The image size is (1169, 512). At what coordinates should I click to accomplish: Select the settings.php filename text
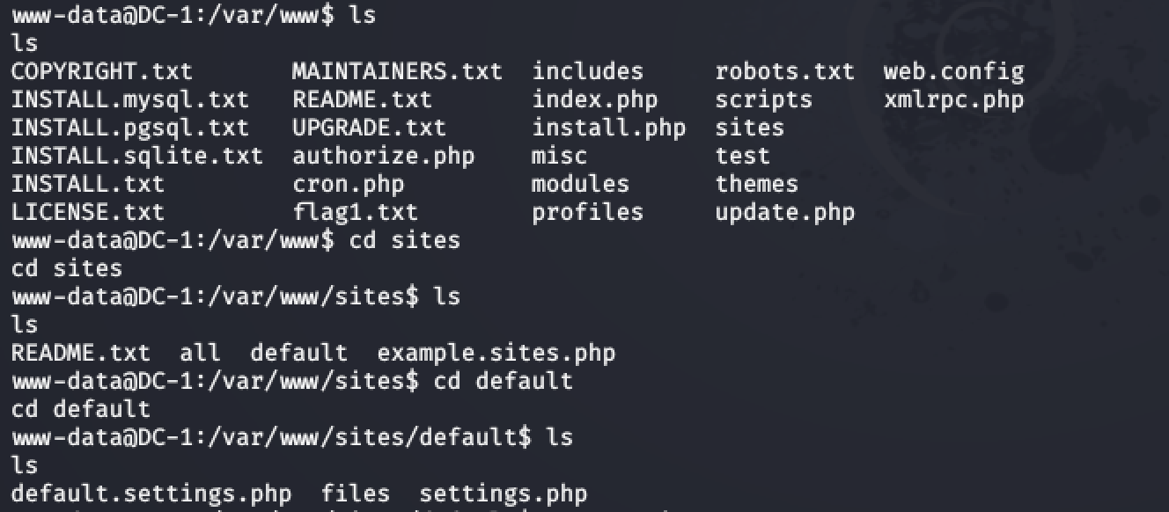coord(504,494)
